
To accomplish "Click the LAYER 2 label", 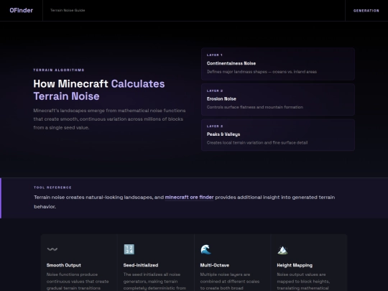I will (215, 91).
